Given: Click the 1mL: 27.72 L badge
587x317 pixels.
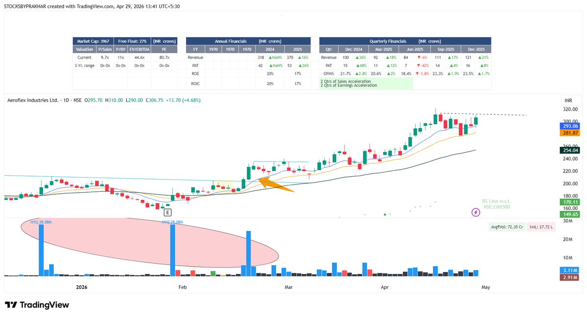Looking at the screenshot, I should [541, 227].
